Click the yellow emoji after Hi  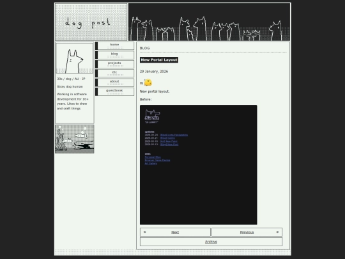point(148,82)
